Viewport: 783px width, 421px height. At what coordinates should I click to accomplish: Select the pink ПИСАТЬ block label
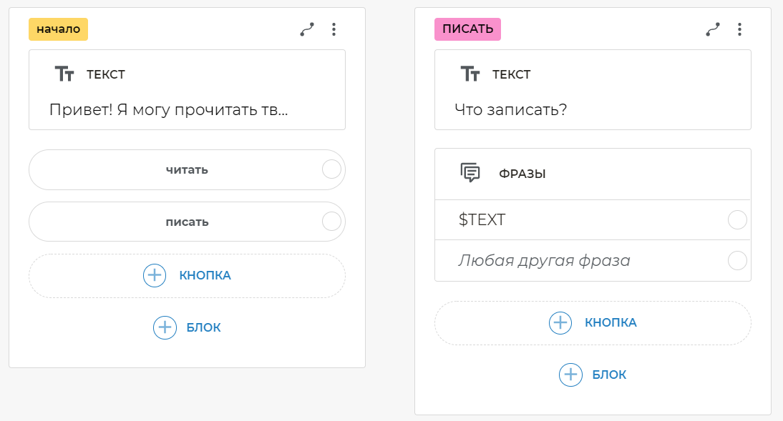(x=467, y=29)
